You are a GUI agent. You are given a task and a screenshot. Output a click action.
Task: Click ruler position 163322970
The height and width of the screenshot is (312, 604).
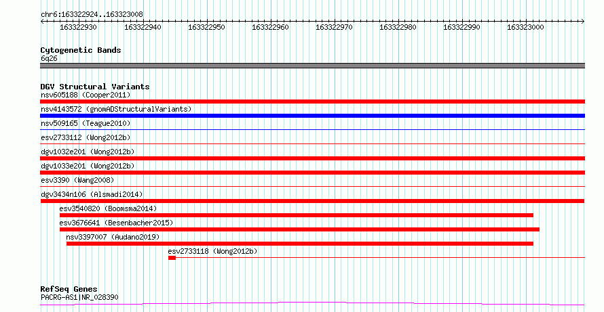pos(334,27)
